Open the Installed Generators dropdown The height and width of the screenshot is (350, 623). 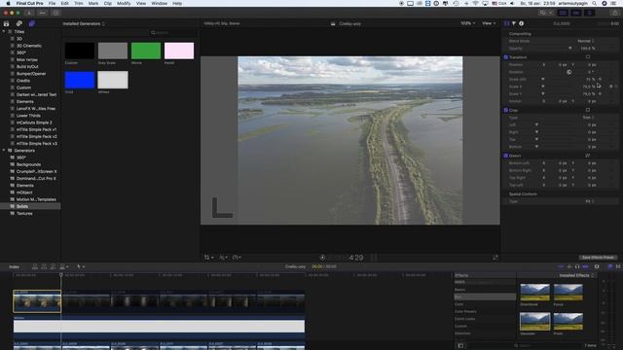84,23
